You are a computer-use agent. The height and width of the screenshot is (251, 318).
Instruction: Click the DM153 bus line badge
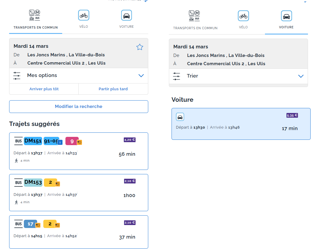(x=33, y=182)
